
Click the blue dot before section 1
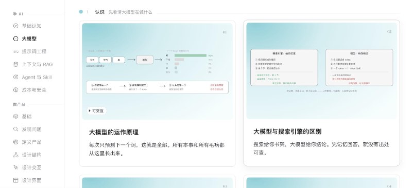pos(81,12)
